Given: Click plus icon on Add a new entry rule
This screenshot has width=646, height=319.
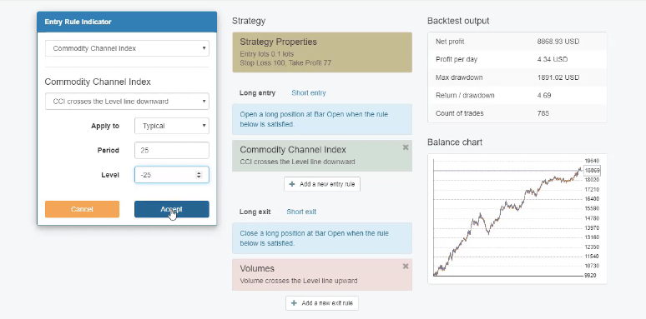Looking at the screenshot, I should pyautogui.click(x=292, y=184).
